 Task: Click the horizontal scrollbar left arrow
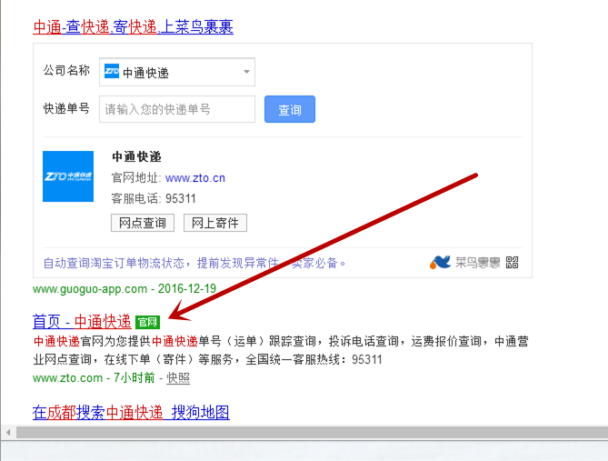click(x=8, y=432)
